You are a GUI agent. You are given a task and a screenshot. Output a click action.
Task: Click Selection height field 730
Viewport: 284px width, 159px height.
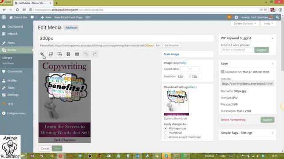tap(196, 76)
